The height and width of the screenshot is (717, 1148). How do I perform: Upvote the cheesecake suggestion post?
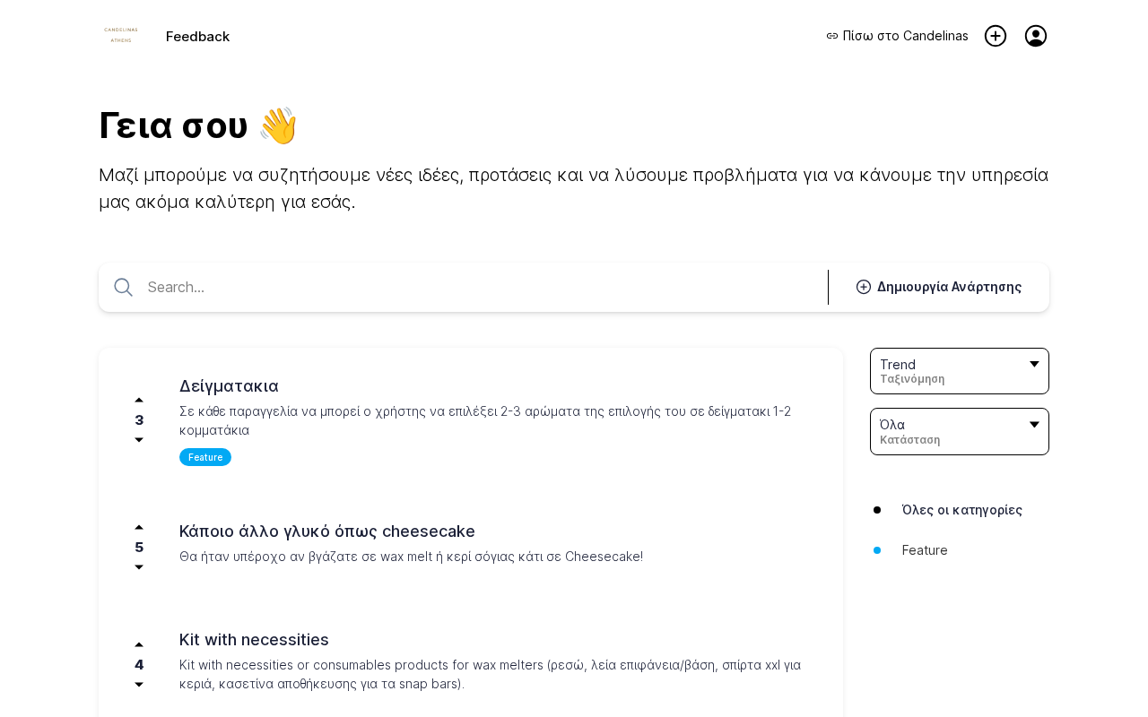pyautogui.click(x=139, y=528)
